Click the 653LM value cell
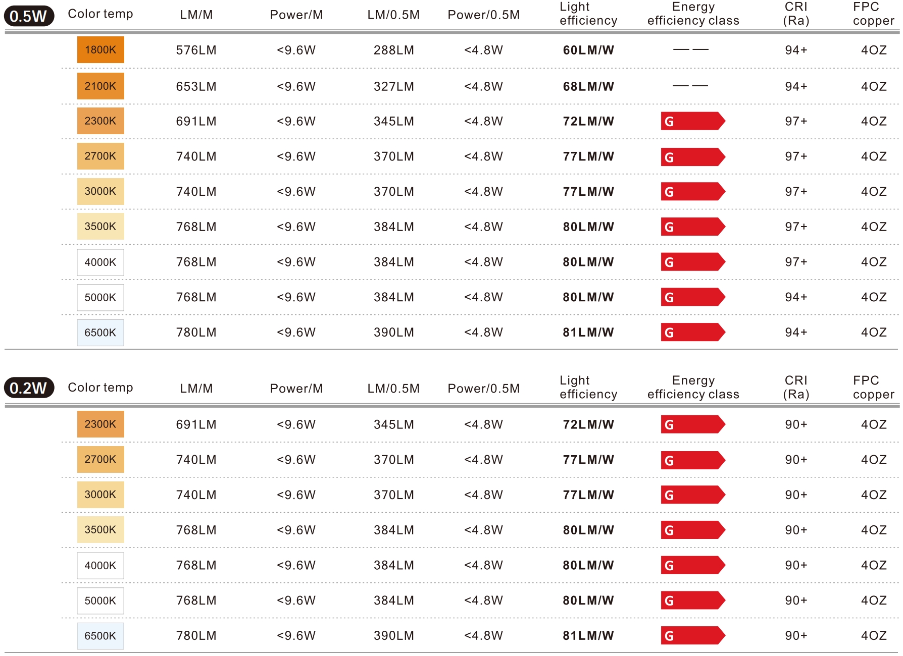This screenshot has height=656, width=903. 196,86
